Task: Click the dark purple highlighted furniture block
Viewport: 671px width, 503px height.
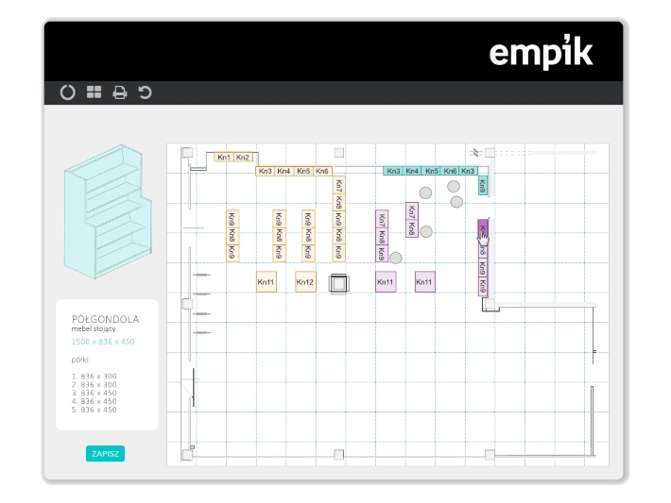Action: coord(483,228)
